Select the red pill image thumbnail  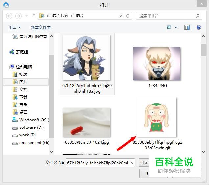[x=86, y=122]
